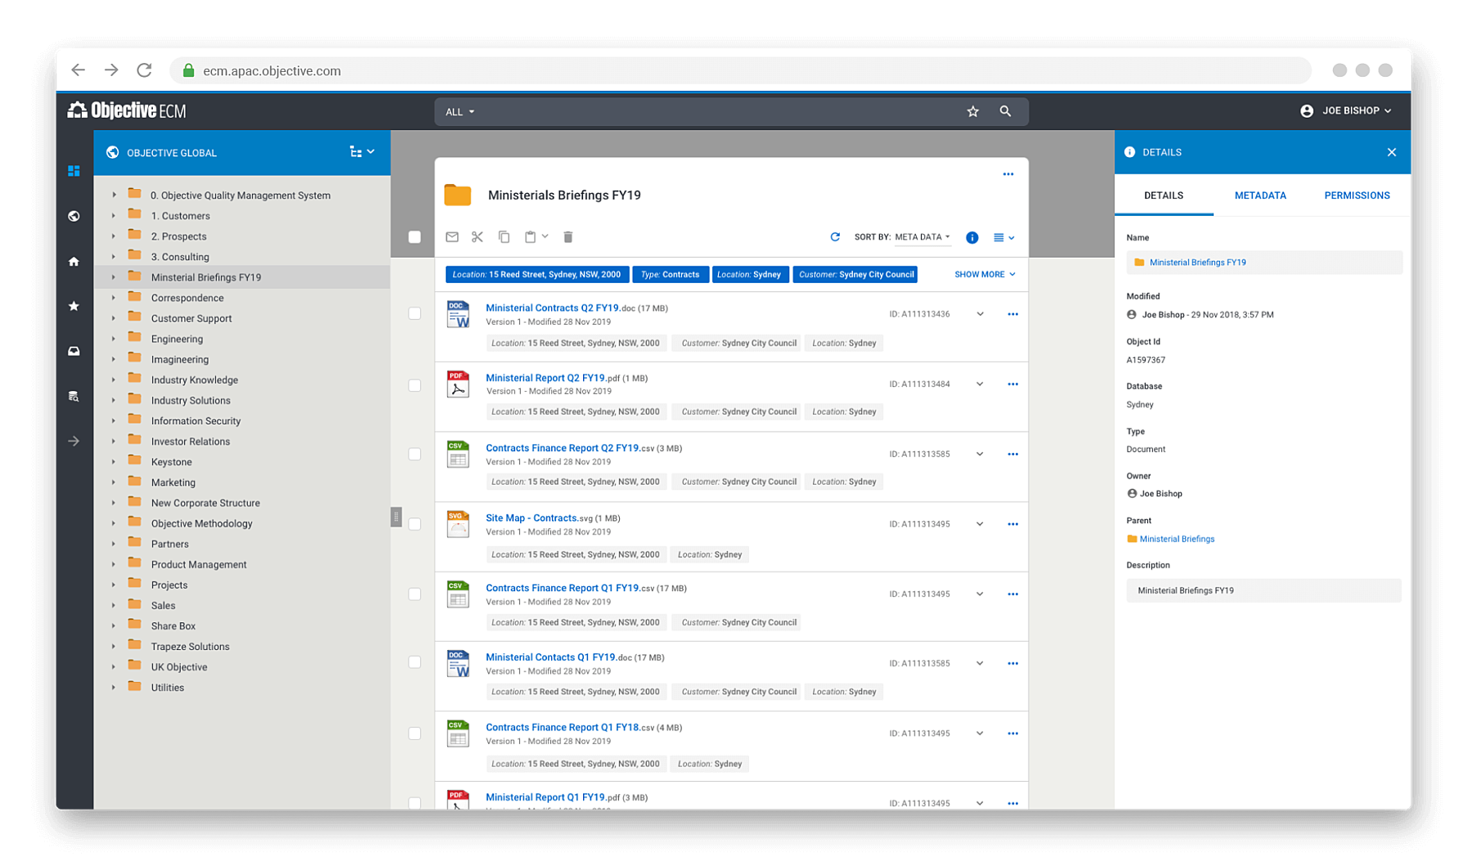Viewport: 1472px width, 866px height.
Task: Click the email envelope icon in toolbar
Action: click(x=452, y=237)
